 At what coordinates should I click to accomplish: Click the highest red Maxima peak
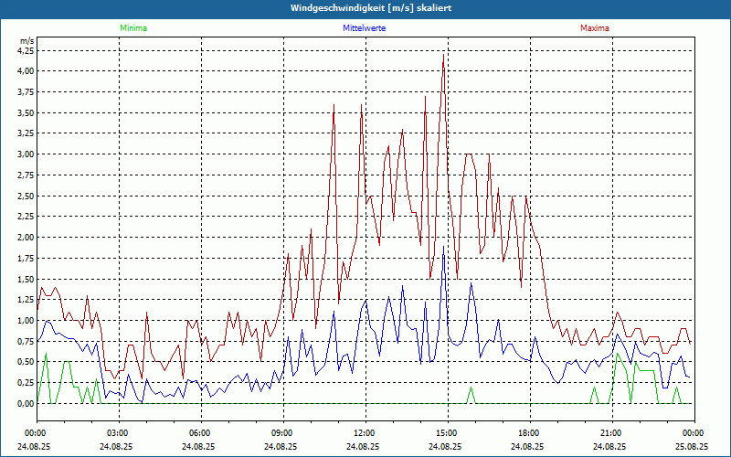pos(443,56)
